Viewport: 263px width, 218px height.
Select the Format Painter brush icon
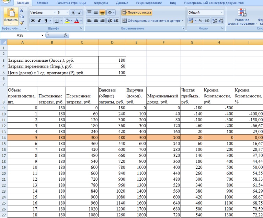point(22,22)
